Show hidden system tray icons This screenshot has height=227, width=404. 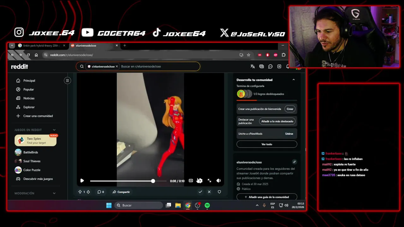tap(257, 205)
